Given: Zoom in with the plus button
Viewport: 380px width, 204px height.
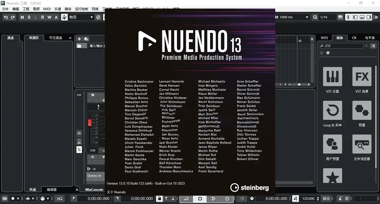Looking at the screenshot, I should (x=309, y=84).
